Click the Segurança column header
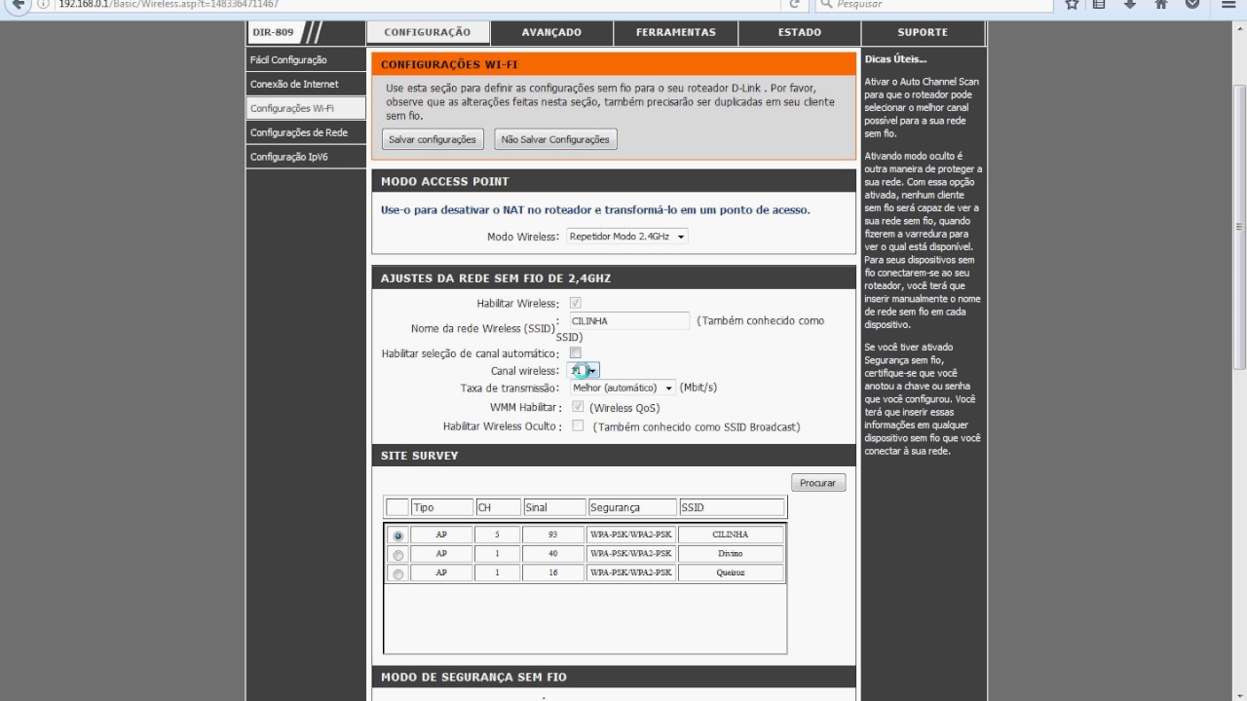Viewport: 1247px width, 701px height. 632,507
